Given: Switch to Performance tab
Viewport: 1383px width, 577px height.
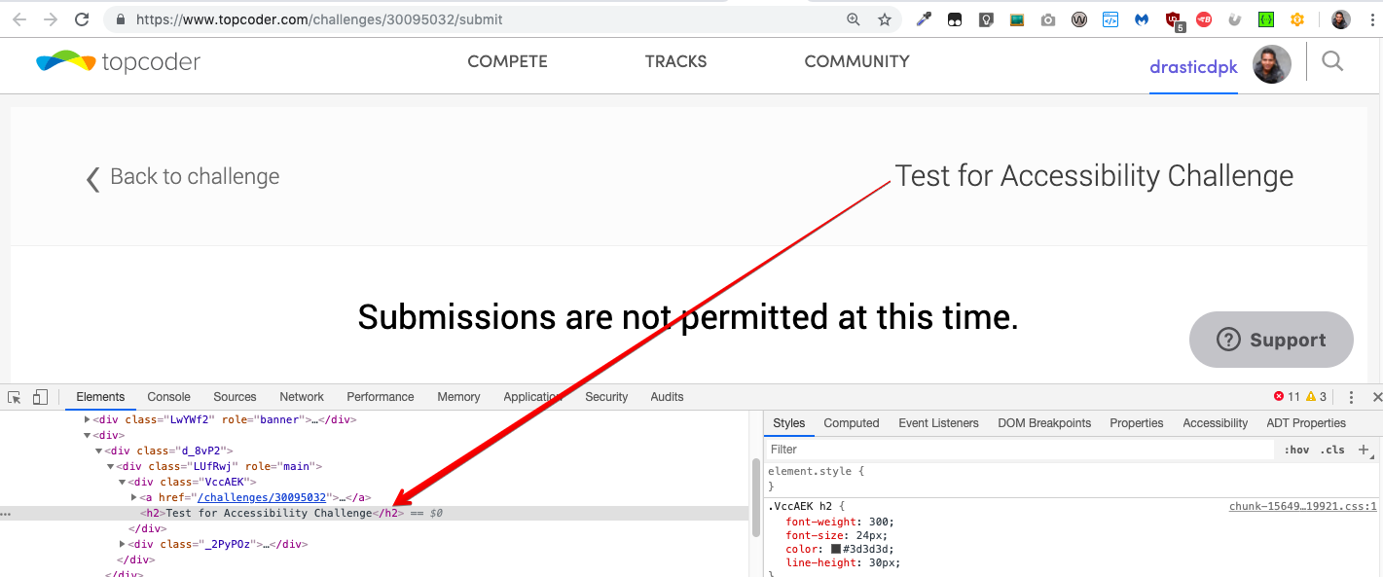Looking at the screenshot, I should point(381,397).
